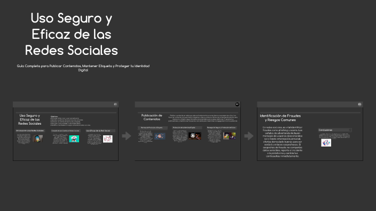Viewport: 376px width, 211px height.
Task: Select the smartphone photo thumbnail in frame 01
Action: pyautogui.click(x=37, y=139)
